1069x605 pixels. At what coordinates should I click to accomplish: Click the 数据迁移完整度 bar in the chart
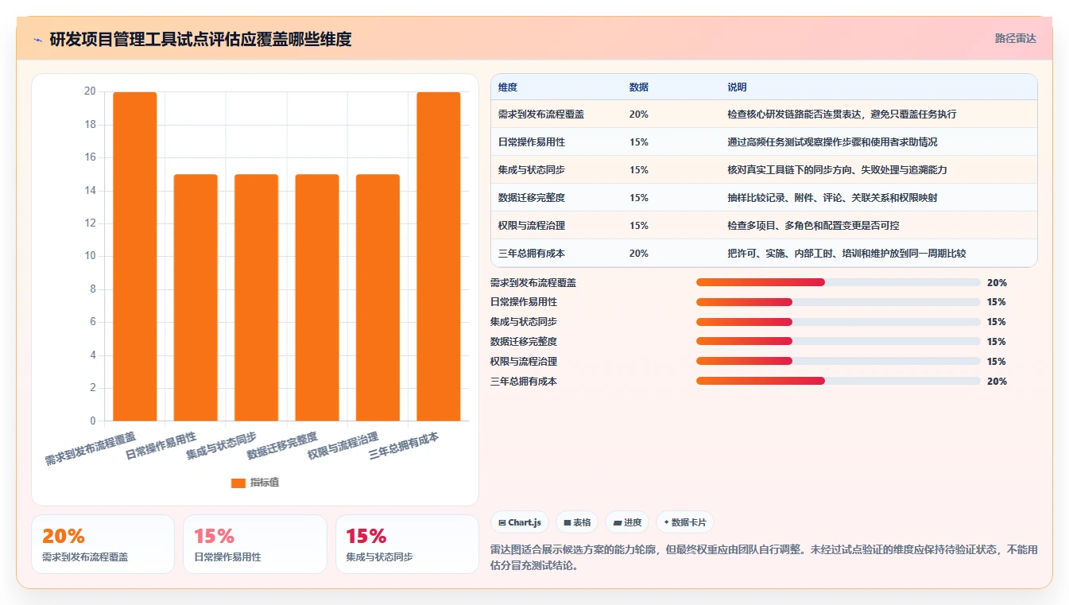pos(317,297)
